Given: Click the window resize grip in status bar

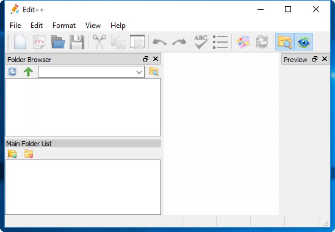Looking at the screenshot, I should point(326,223).
